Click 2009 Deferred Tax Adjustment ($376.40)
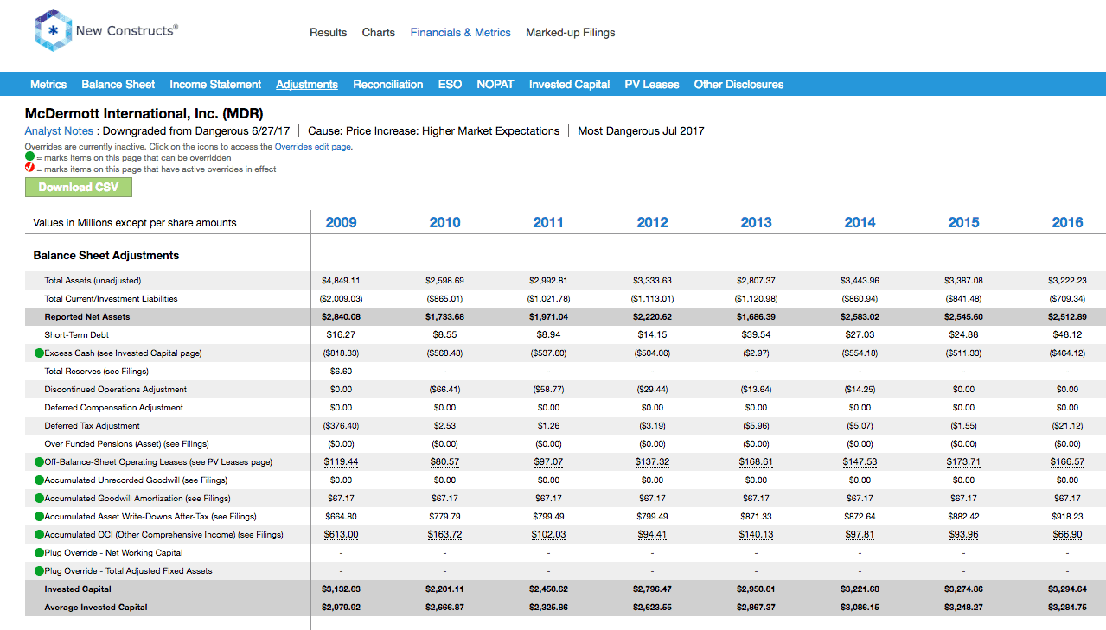 [x=341, y=425]
